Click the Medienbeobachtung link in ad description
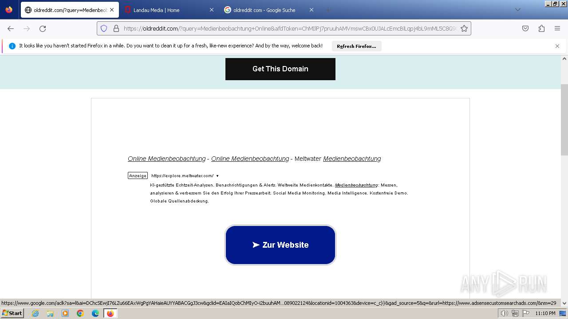The height and width of the screenshot is (319, 568). 356,185
